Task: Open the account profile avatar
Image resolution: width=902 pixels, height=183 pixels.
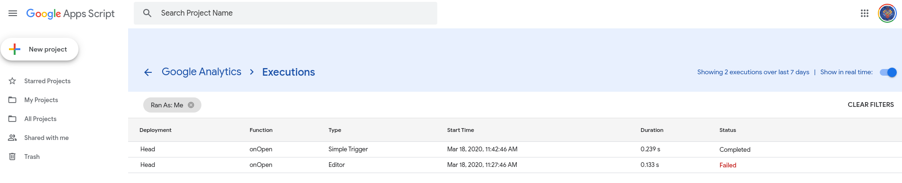Action: [887, 13]
